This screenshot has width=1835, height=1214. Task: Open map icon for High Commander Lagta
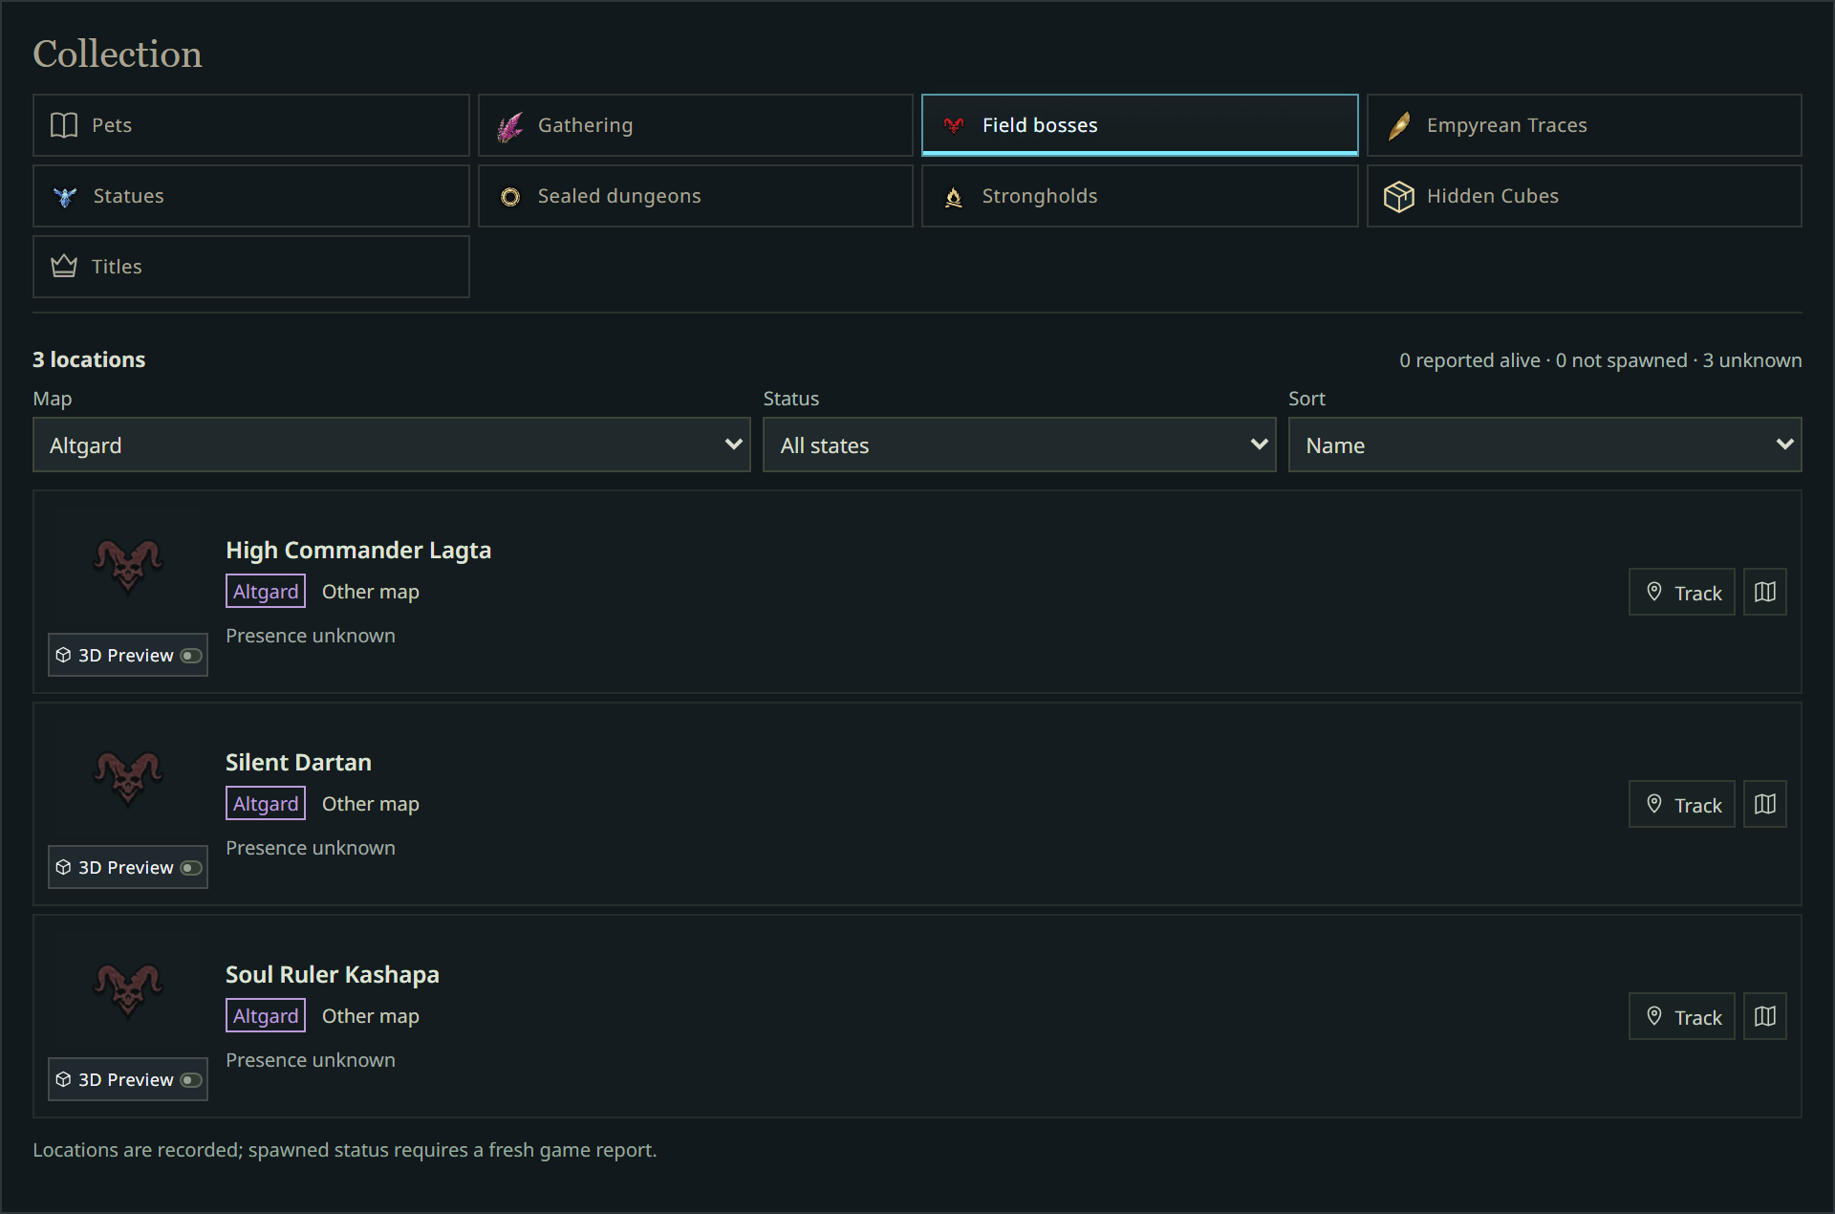tap(1765, 592)
